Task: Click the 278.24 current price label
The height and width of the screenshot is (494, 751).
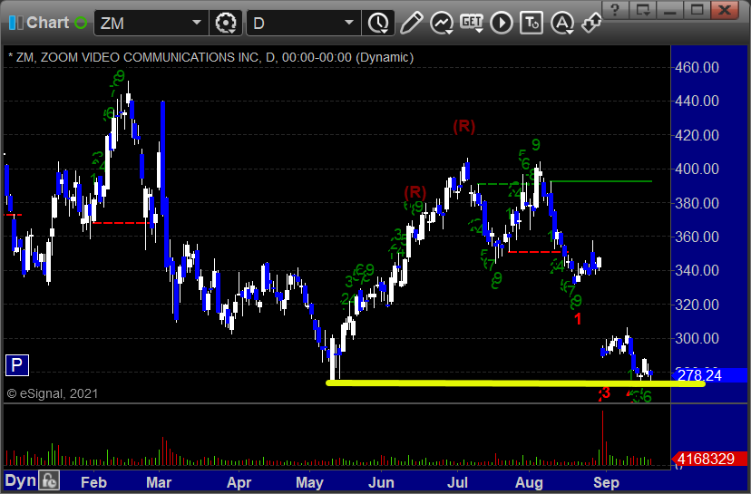Action: click(x=699, y=375)
